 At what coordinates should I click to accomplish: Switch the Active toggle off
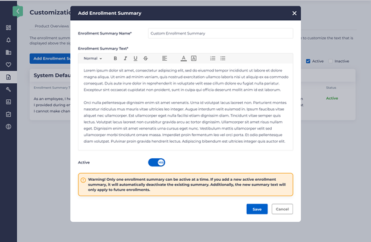[x=156, y=162]
